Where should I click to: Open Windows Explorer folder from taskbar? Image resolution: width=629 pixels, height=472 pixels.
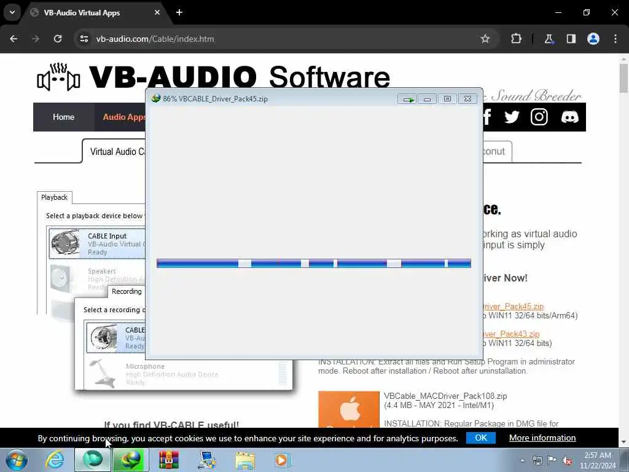point(245,460)
